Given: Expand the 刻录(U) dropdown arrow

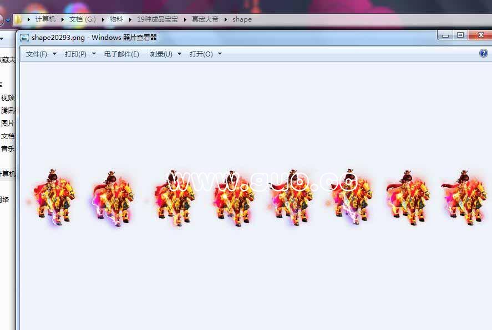Looking at the screenshot, I should [180, 54].
